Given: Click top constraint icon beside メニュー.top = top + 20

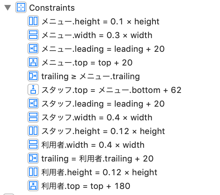Looking at the screenshot, I should [33, 62].
